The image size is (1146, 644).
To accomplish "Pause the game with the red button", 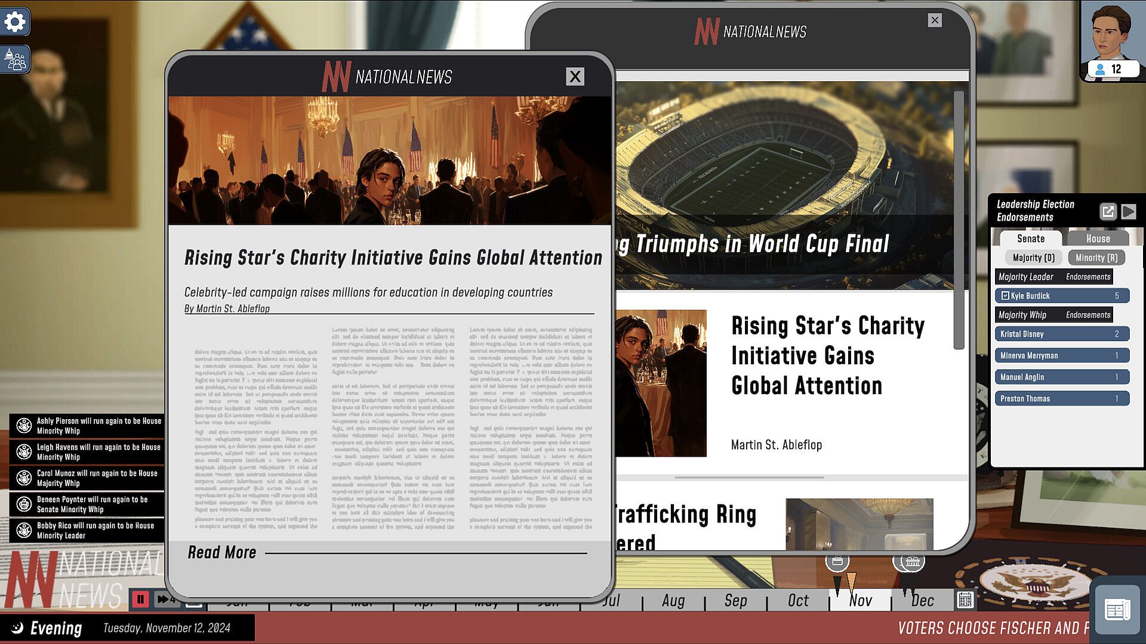I will pyautogui.click(x=140, y=599).
